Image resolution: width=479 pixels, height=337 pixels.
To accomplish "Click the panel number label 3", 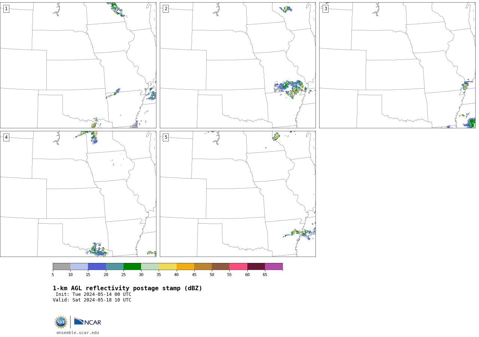I will coord(326,9).
